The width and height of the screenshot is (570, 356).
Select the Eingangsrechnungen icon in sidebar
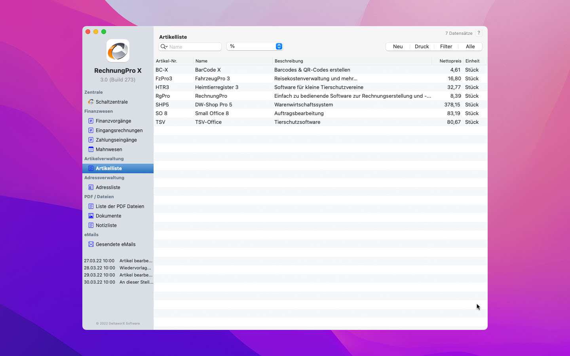[91, 131]
